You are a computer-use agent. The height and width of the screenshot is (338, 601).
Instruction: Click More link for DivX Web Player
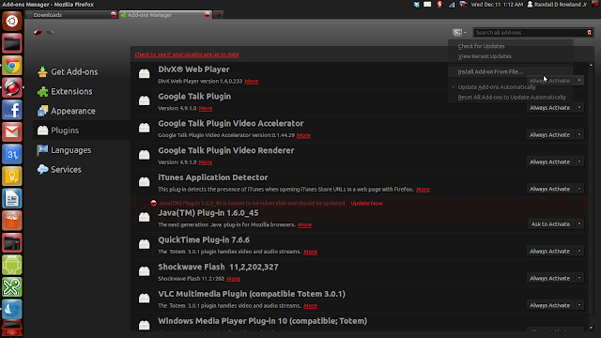click(x=251, y=82)
